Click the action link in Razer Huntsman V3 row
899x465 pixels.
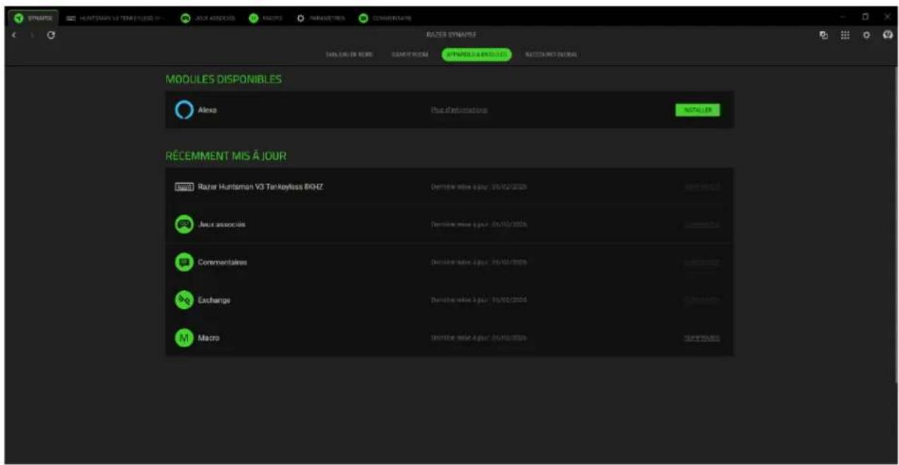pos(701,187)
